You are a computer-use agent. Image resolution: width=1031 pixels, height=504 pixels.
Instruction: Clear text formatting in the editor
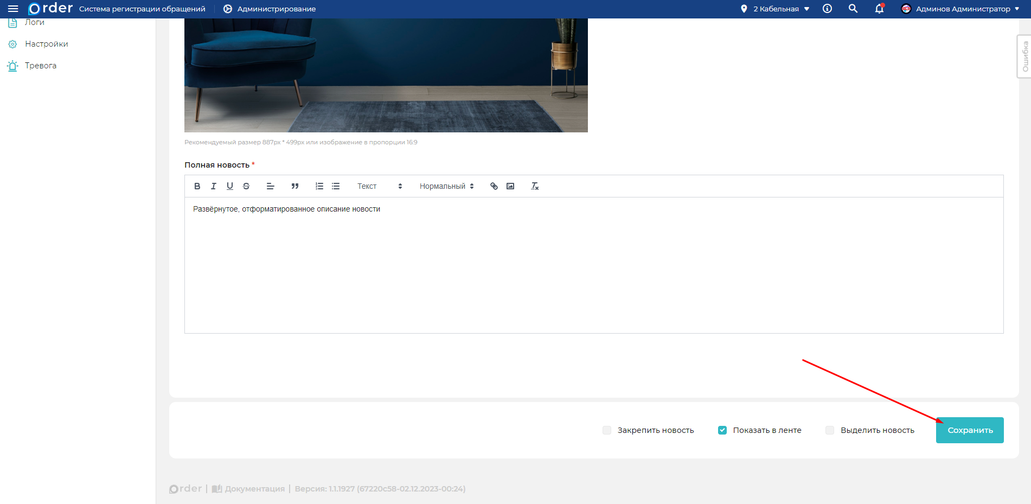[535, 186]
